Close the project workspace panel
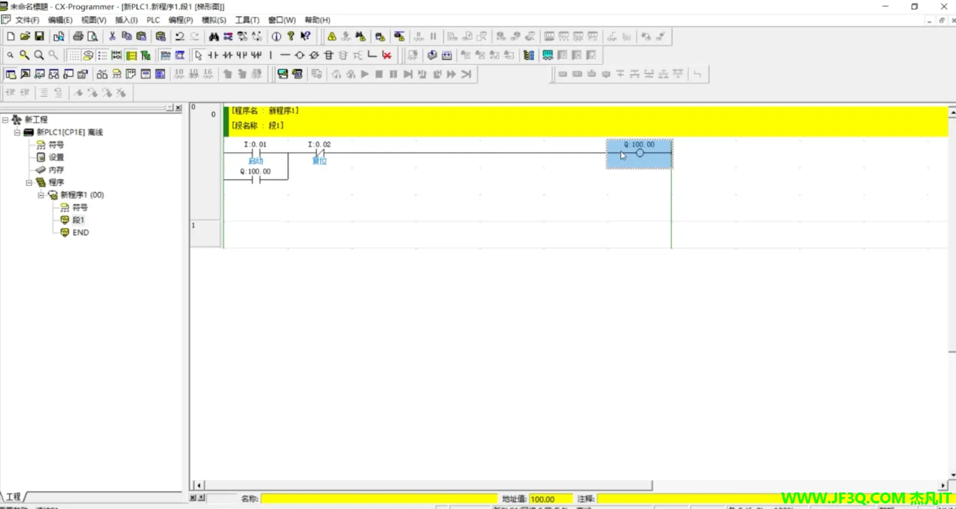This screenshot has width=956, height=509. 178,107
